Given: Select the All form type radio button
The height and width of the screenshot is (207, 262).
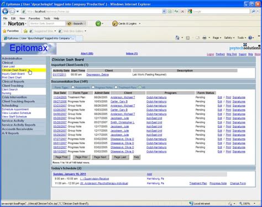Looking at the screenshot, I should tap(140, 87).
